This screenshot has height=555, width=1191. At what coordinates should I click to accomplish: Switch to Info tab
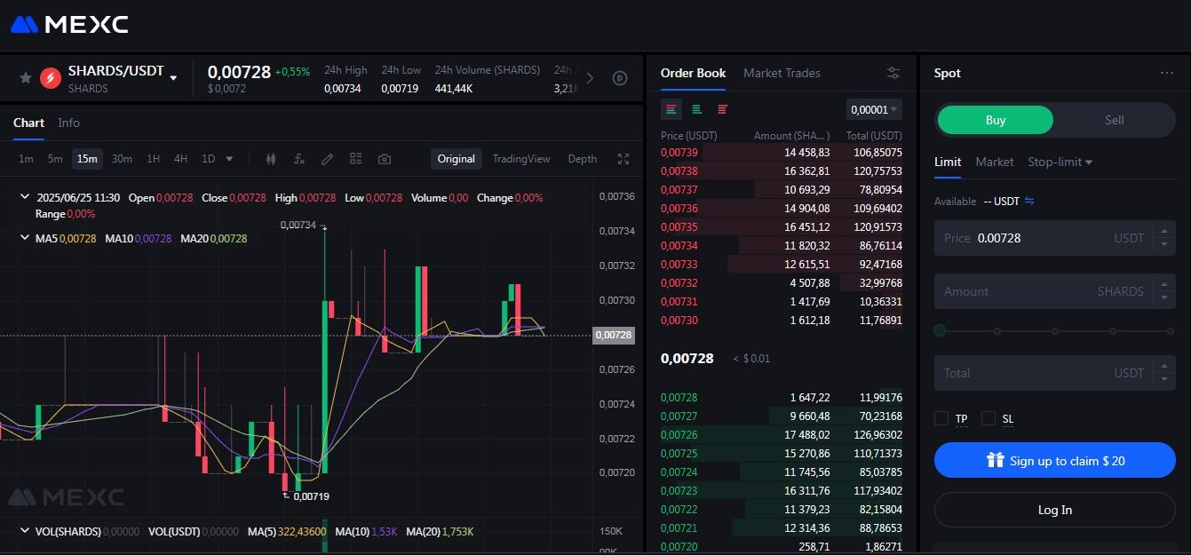(x=68, y=123)
